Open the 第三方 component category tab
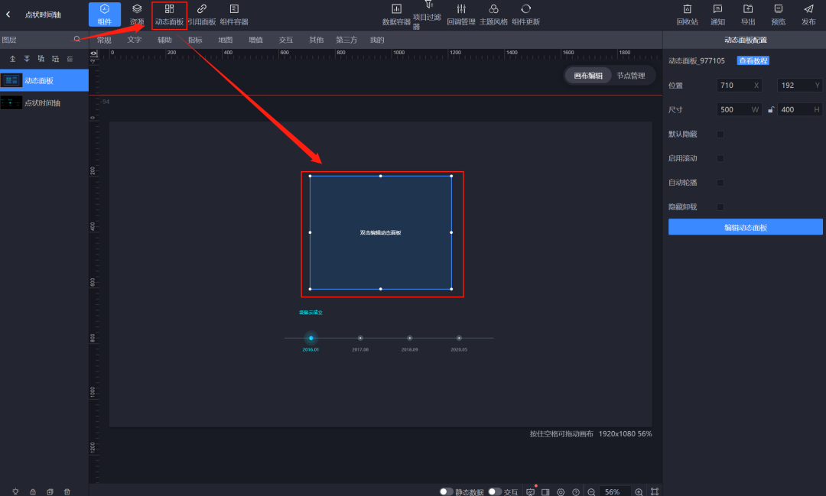The width and height of the screenshot is (826, 496). [346, 40]
